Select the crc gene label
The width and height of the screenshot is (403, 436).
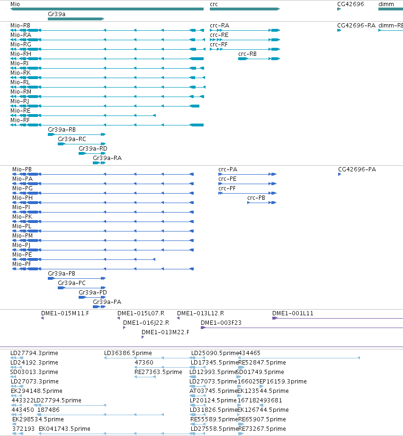(x=214, y=4)
